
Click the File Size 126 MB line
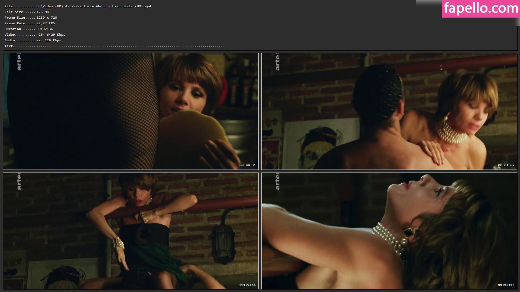[27, 12]
